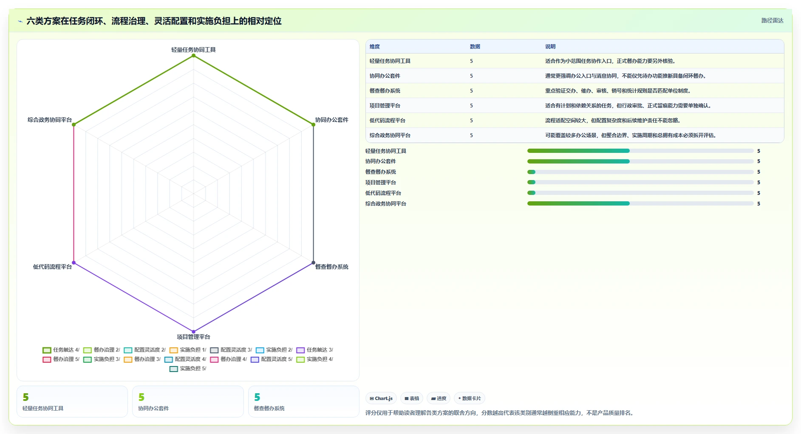Click the page title 六类方案在任务闭环
The image size is (801, 434).
click(x=154, y=21)
